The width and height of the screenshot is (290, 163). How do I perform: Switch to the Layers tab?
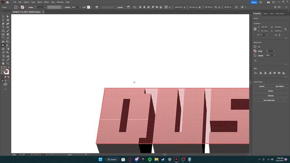click(266, 14)
